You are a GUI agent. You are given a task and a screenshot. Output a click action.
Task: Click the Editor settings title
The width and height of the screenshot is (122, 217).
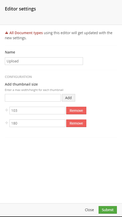click(x=20, y=9)
